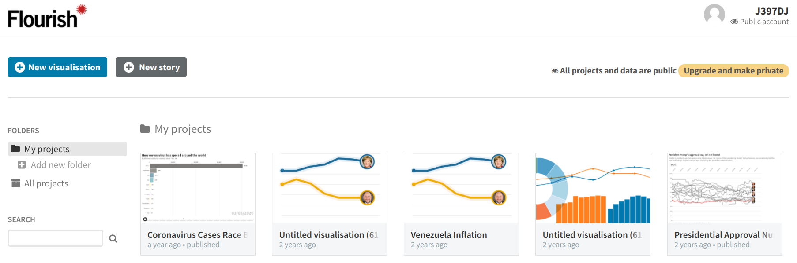The image size is (797, 263).
Task: Click the eye icon beside Public account
Action: click(x=734, y=22)
